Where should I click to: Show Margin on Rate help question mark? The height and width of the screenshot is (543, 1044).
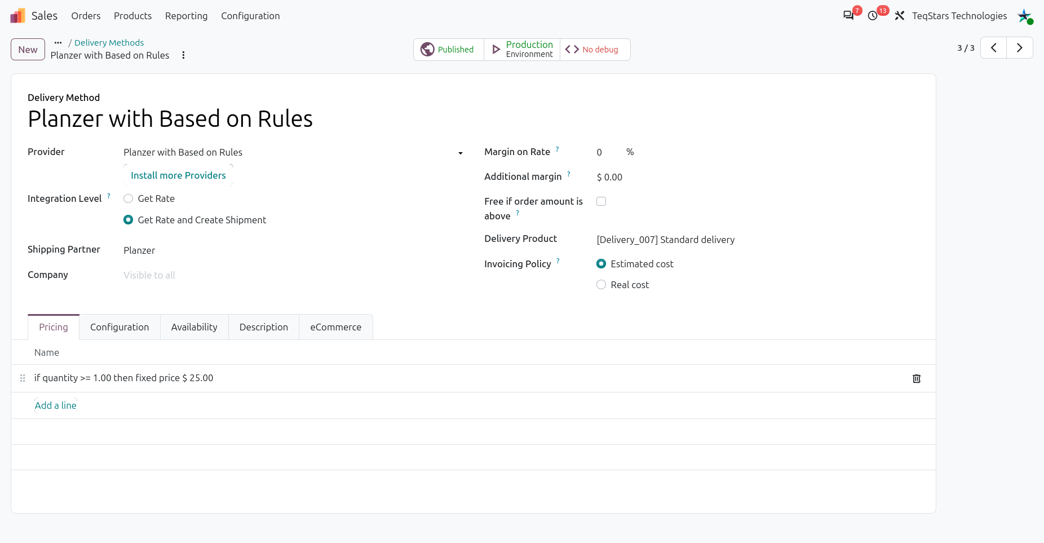(557, 149)
